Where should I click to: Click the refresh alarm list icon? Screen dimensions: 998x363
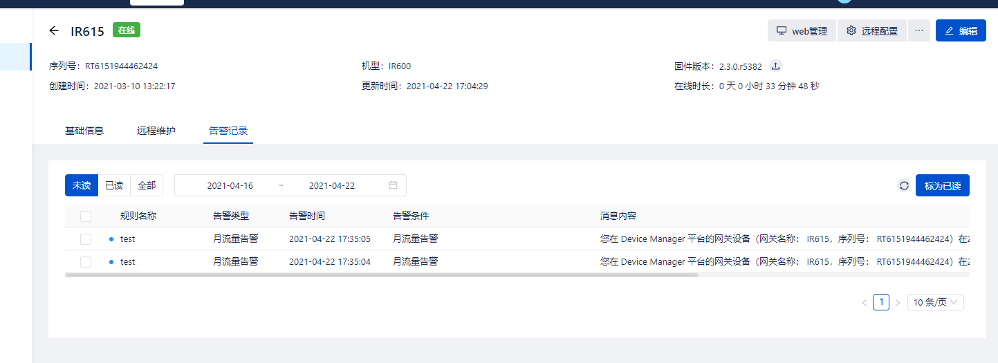pos(903,185)
